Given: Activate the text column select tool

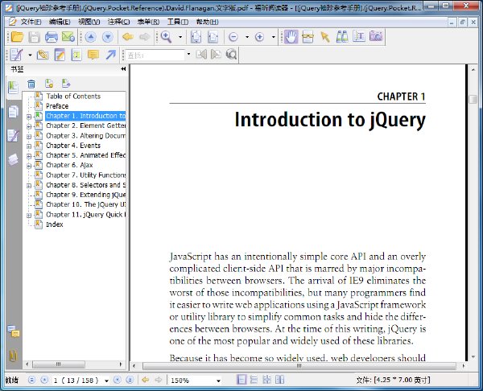Looking at the screenshot, I should click(x=359, y=37).
